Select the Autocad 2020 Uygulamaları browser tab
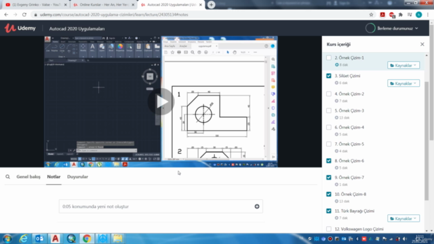434x244 pixels. pos(171,5)
